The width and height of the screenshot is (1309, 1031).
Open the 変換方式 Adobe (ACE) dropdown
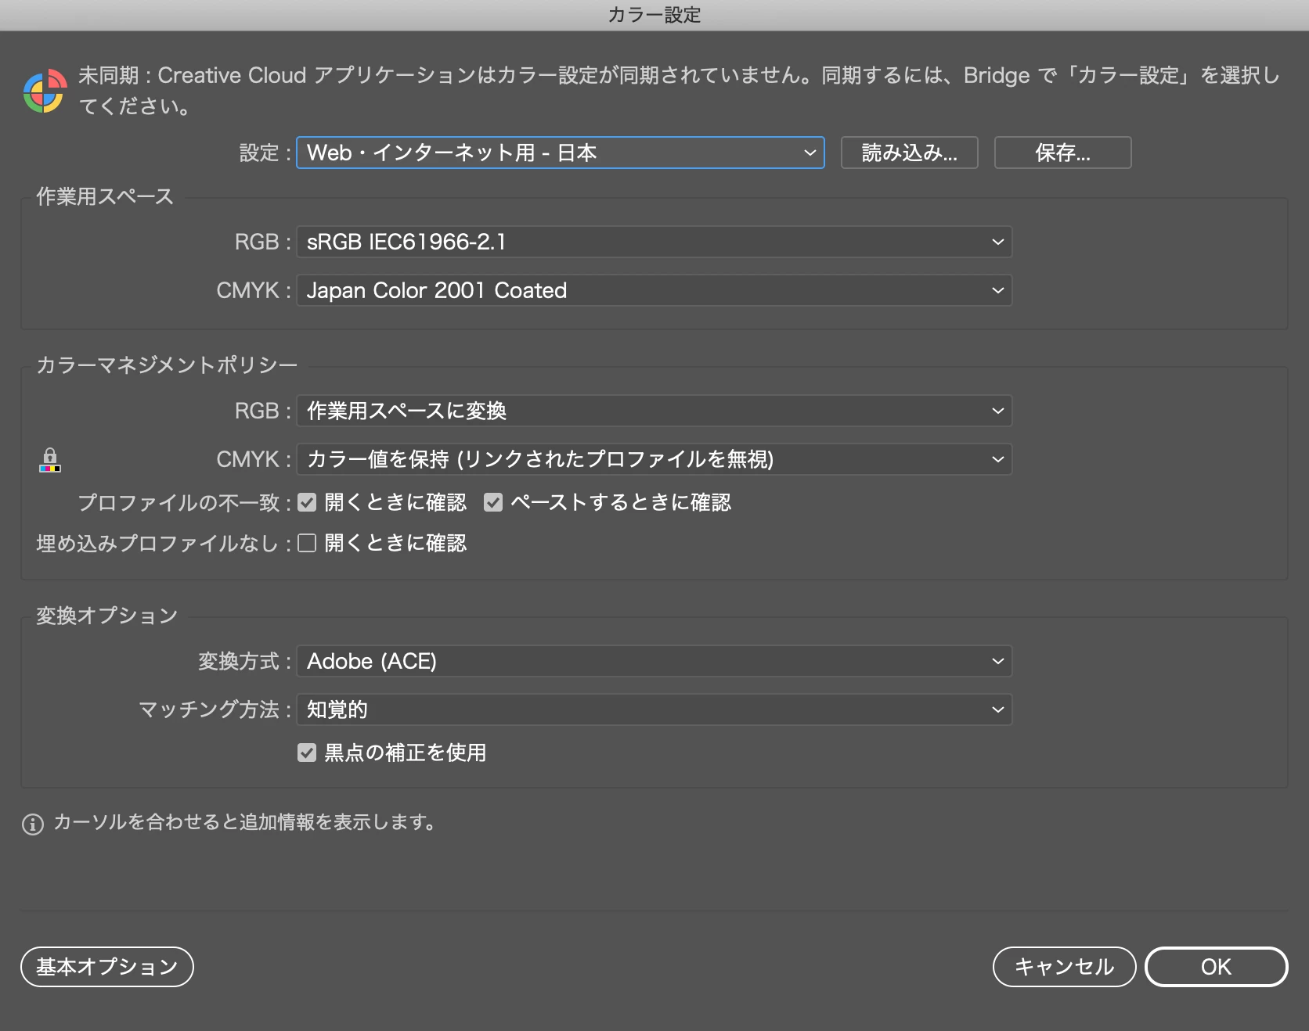point(654,661)
